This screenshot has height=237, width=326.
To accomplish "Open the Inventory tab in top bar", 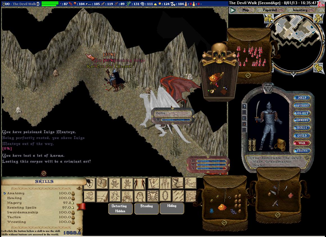I will pos(300,10).
